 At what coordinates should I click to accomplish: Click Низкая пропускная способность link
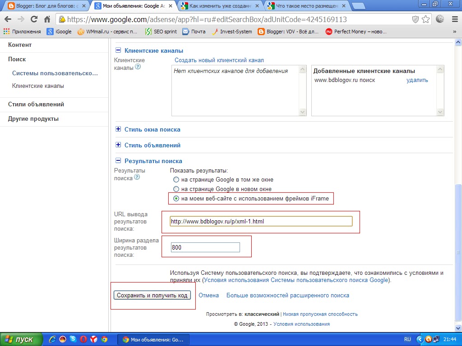coord(320,314)
